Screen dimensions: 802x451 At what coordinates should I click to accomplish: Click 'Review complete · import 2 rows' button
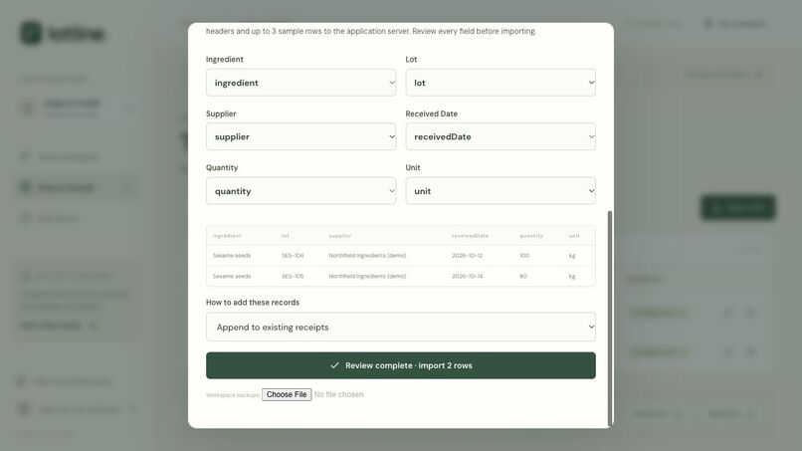pyautogui.click(x=400, y=365)
